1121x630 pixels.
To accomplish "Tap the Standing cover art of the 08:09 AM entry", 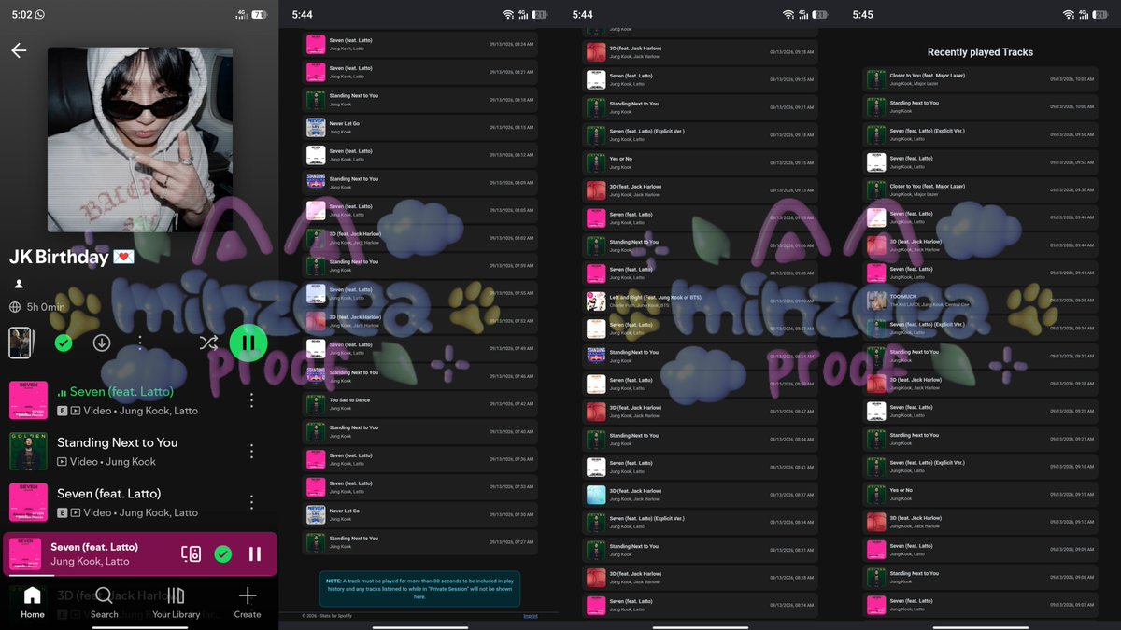I will click(316, 183).
